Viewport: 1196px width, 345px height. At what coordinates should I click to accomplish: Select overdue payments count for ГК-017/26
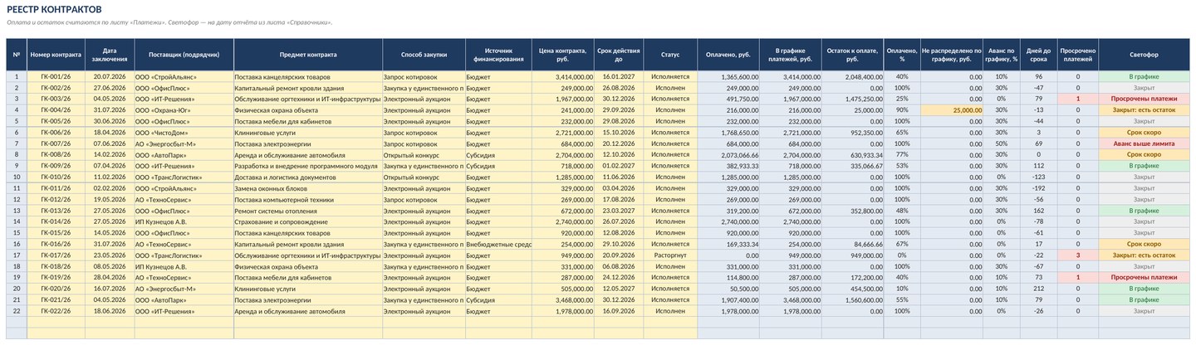click(1077, 255)
